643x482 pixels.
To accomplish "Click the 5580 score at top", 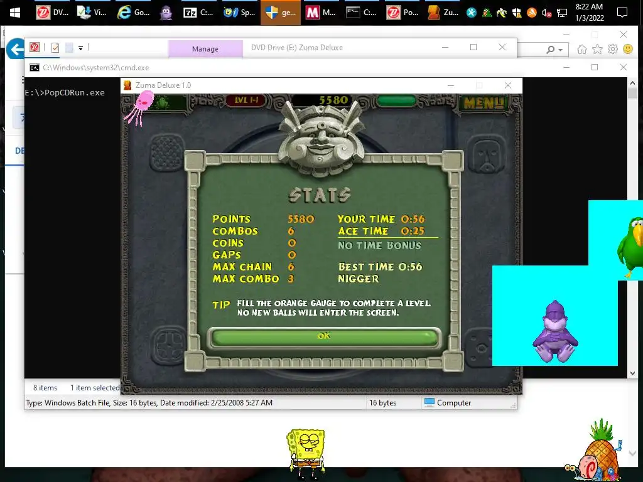I will click(x=333, y=100).
